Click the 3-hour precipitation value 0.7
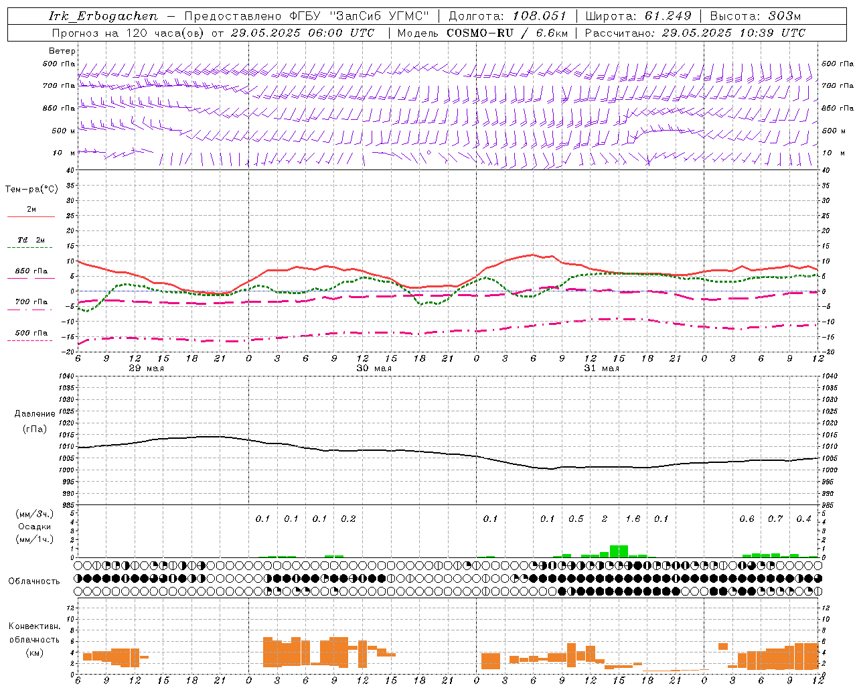 (775, 519)
